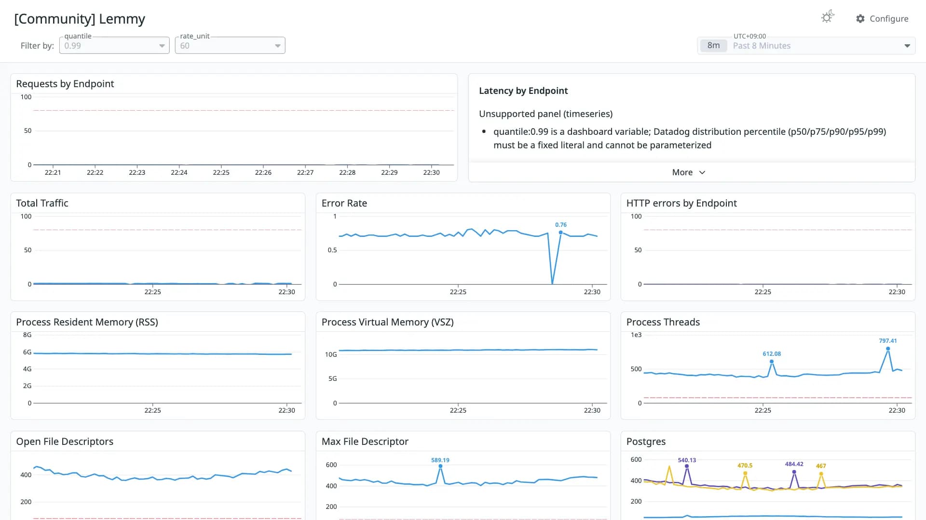
Task: Open the quantile filter dropdown
Action: [114, 46]
